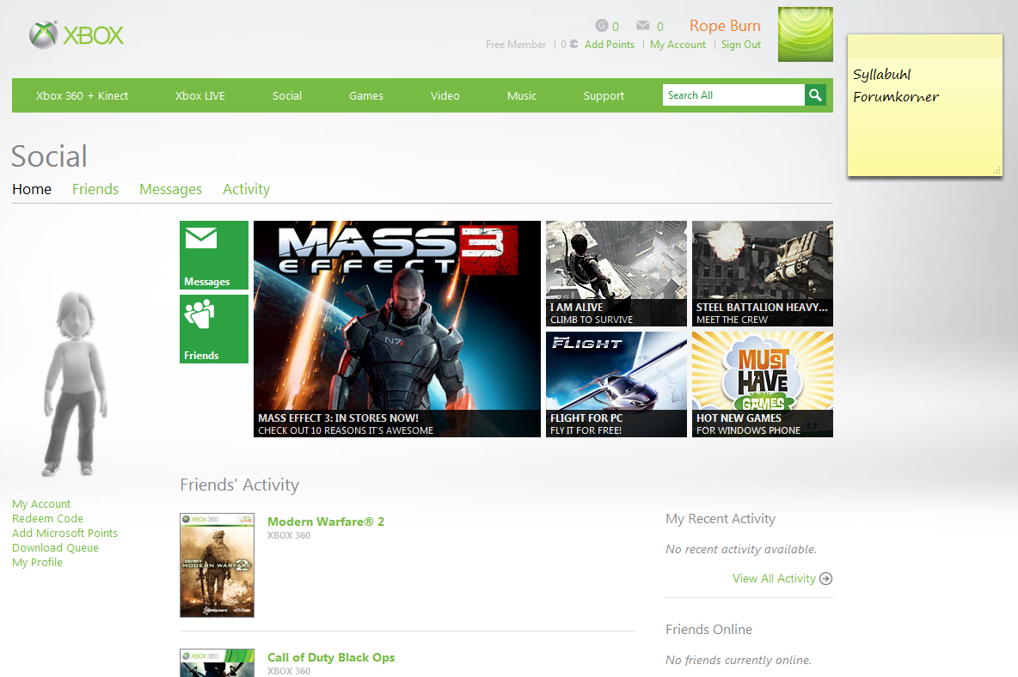The image size is (1018, 677).
Task: Click the My Recent Activity heading
Action: (x=721, y=519)
